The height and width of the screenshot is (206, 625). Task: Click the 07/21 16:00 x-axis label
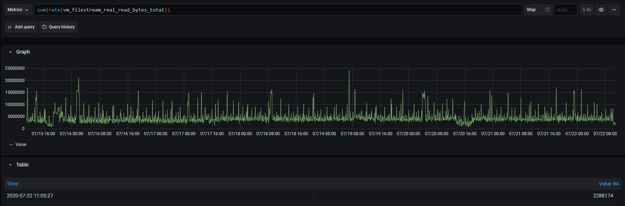549,134
